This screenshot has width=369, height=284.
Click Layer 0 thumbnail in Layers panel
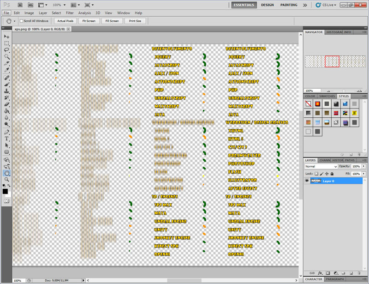[x=316, y=181]
